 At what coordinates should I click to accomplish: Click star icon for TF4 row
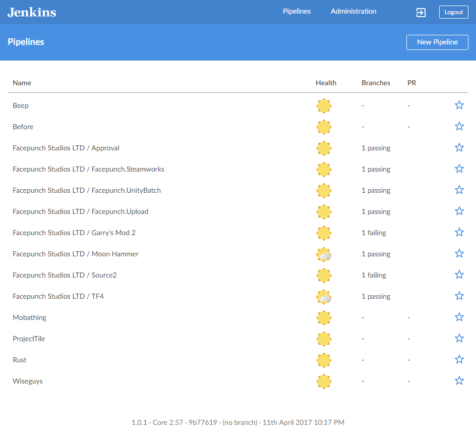pos(459,296)
